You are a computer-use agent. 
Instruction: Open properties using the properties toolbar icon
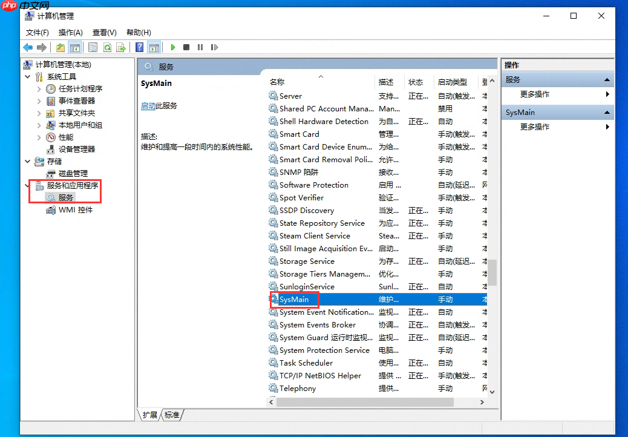pos(92,47)
